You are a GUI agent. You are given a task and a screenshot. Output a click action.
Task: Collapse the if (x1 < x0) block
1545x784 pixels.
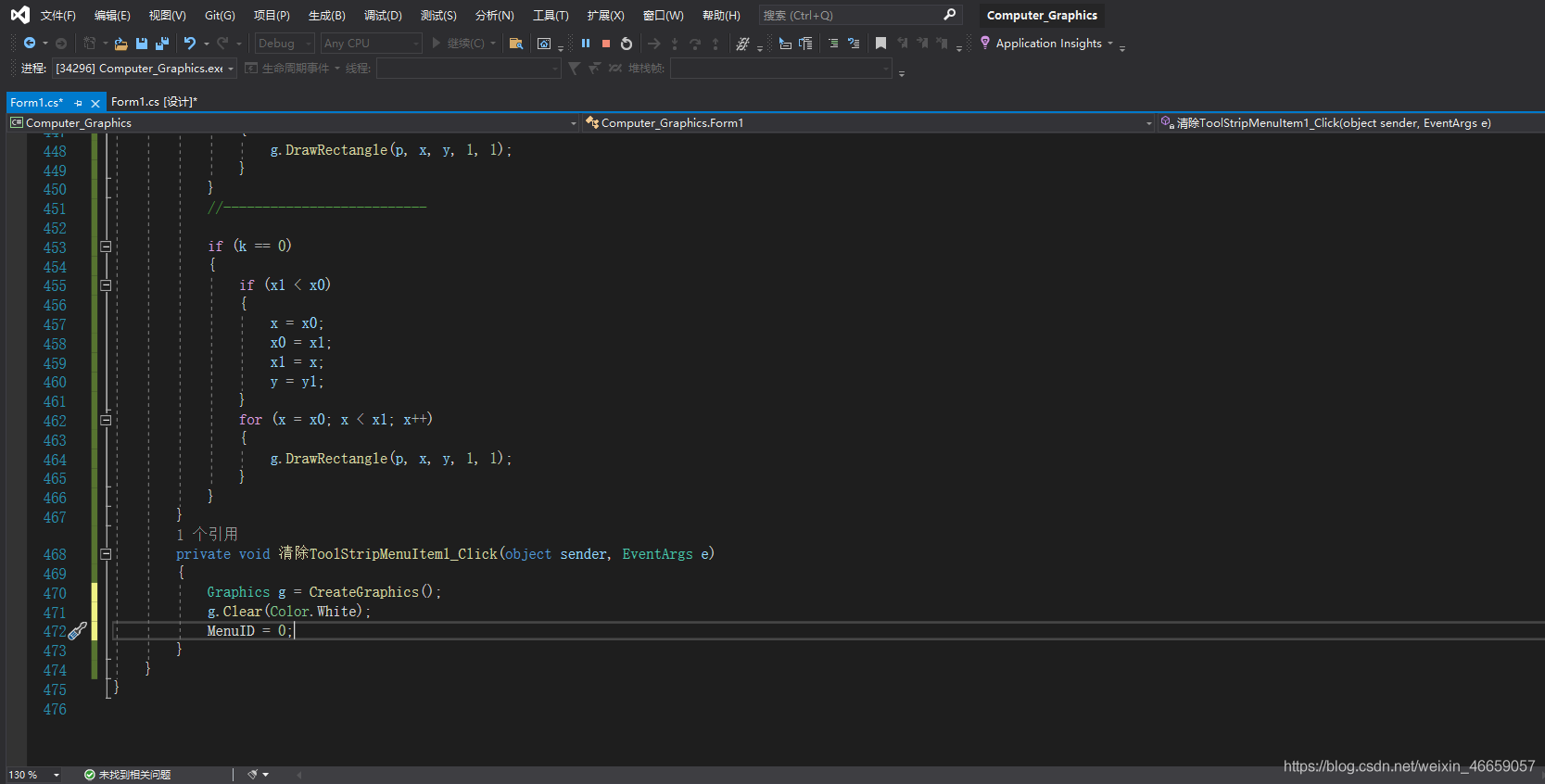tap(106, 285)
